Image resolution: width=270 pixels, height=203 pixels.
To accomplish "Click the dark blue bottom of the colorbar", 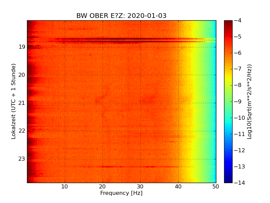I will 228,179.
